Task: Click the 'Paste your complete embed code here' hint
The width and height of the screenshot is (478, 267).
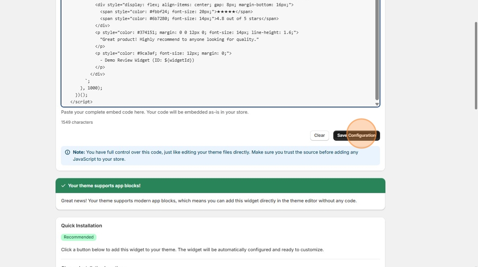Action: point(154,112)
